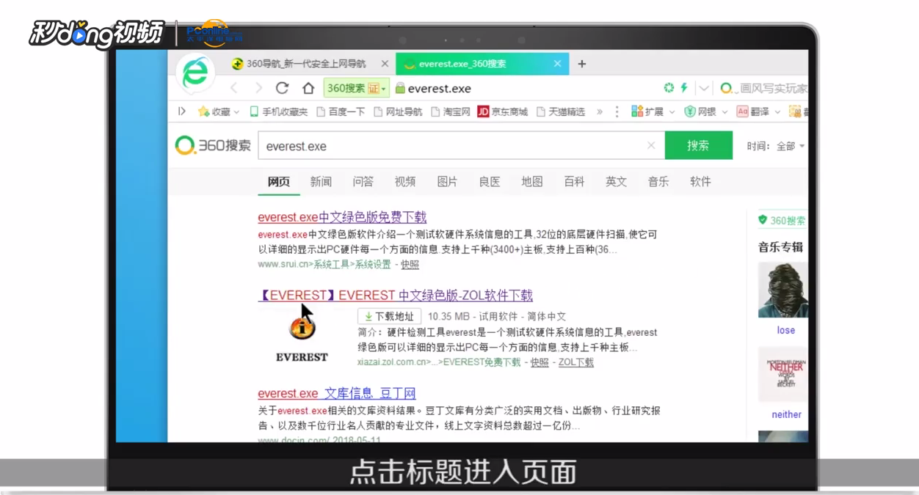Screen dimensions: 919x495
Task: Go forward with the forward arrow
Action: (258, 88)
